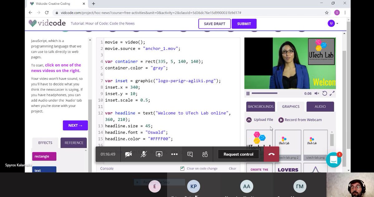
Task: Select the LOVERS graphic thumbnail
Action: pyautogui.click(x=288, y=168)
